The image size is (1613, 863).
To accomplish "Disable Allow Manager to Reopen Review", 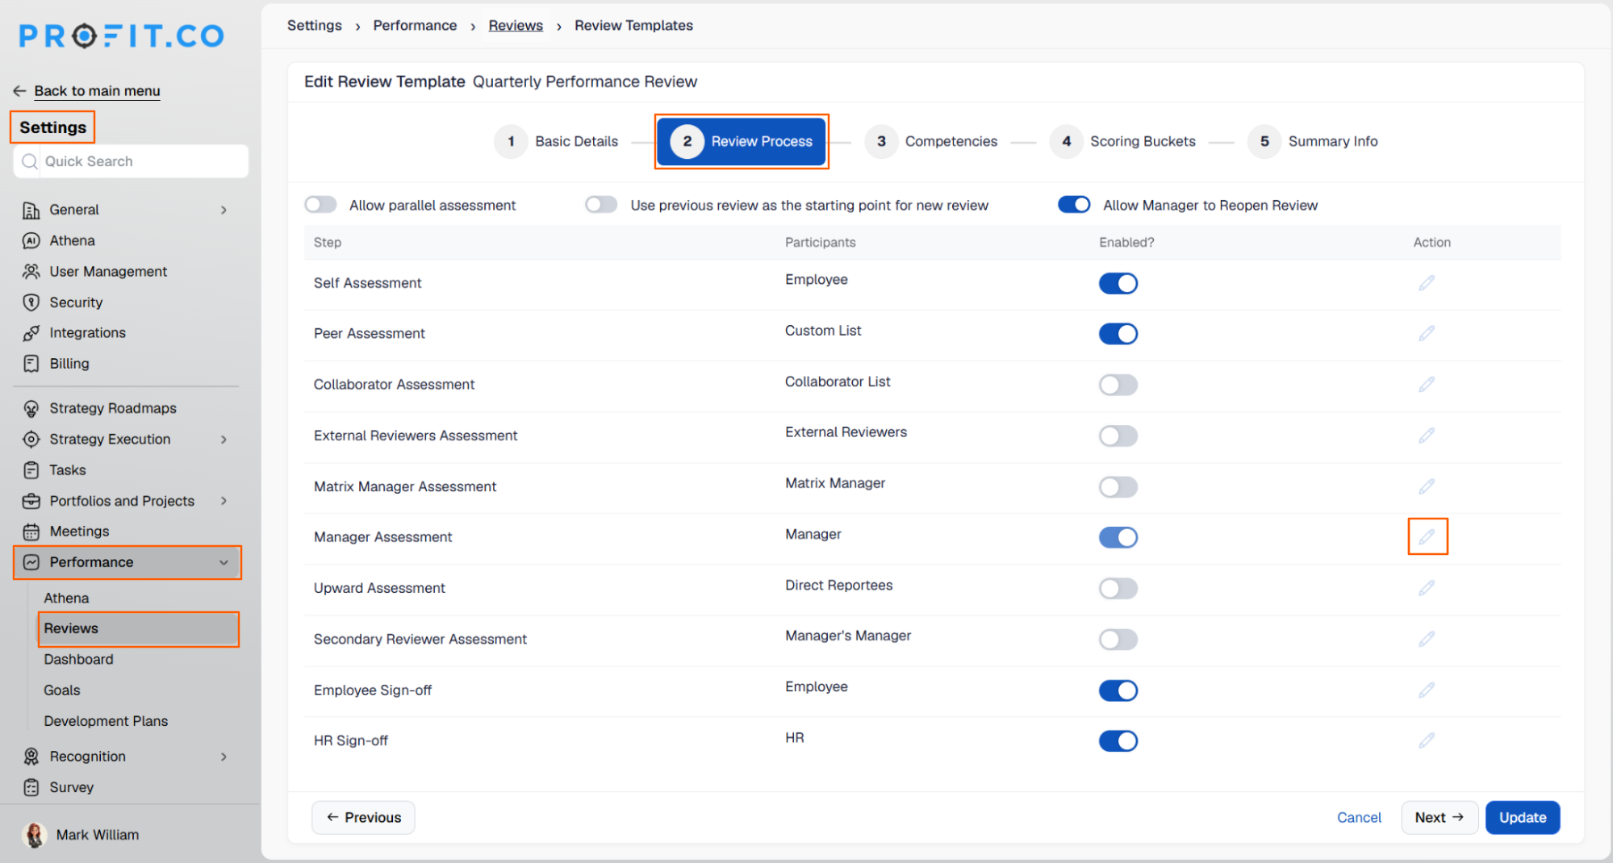I will tap(1074, 205).
